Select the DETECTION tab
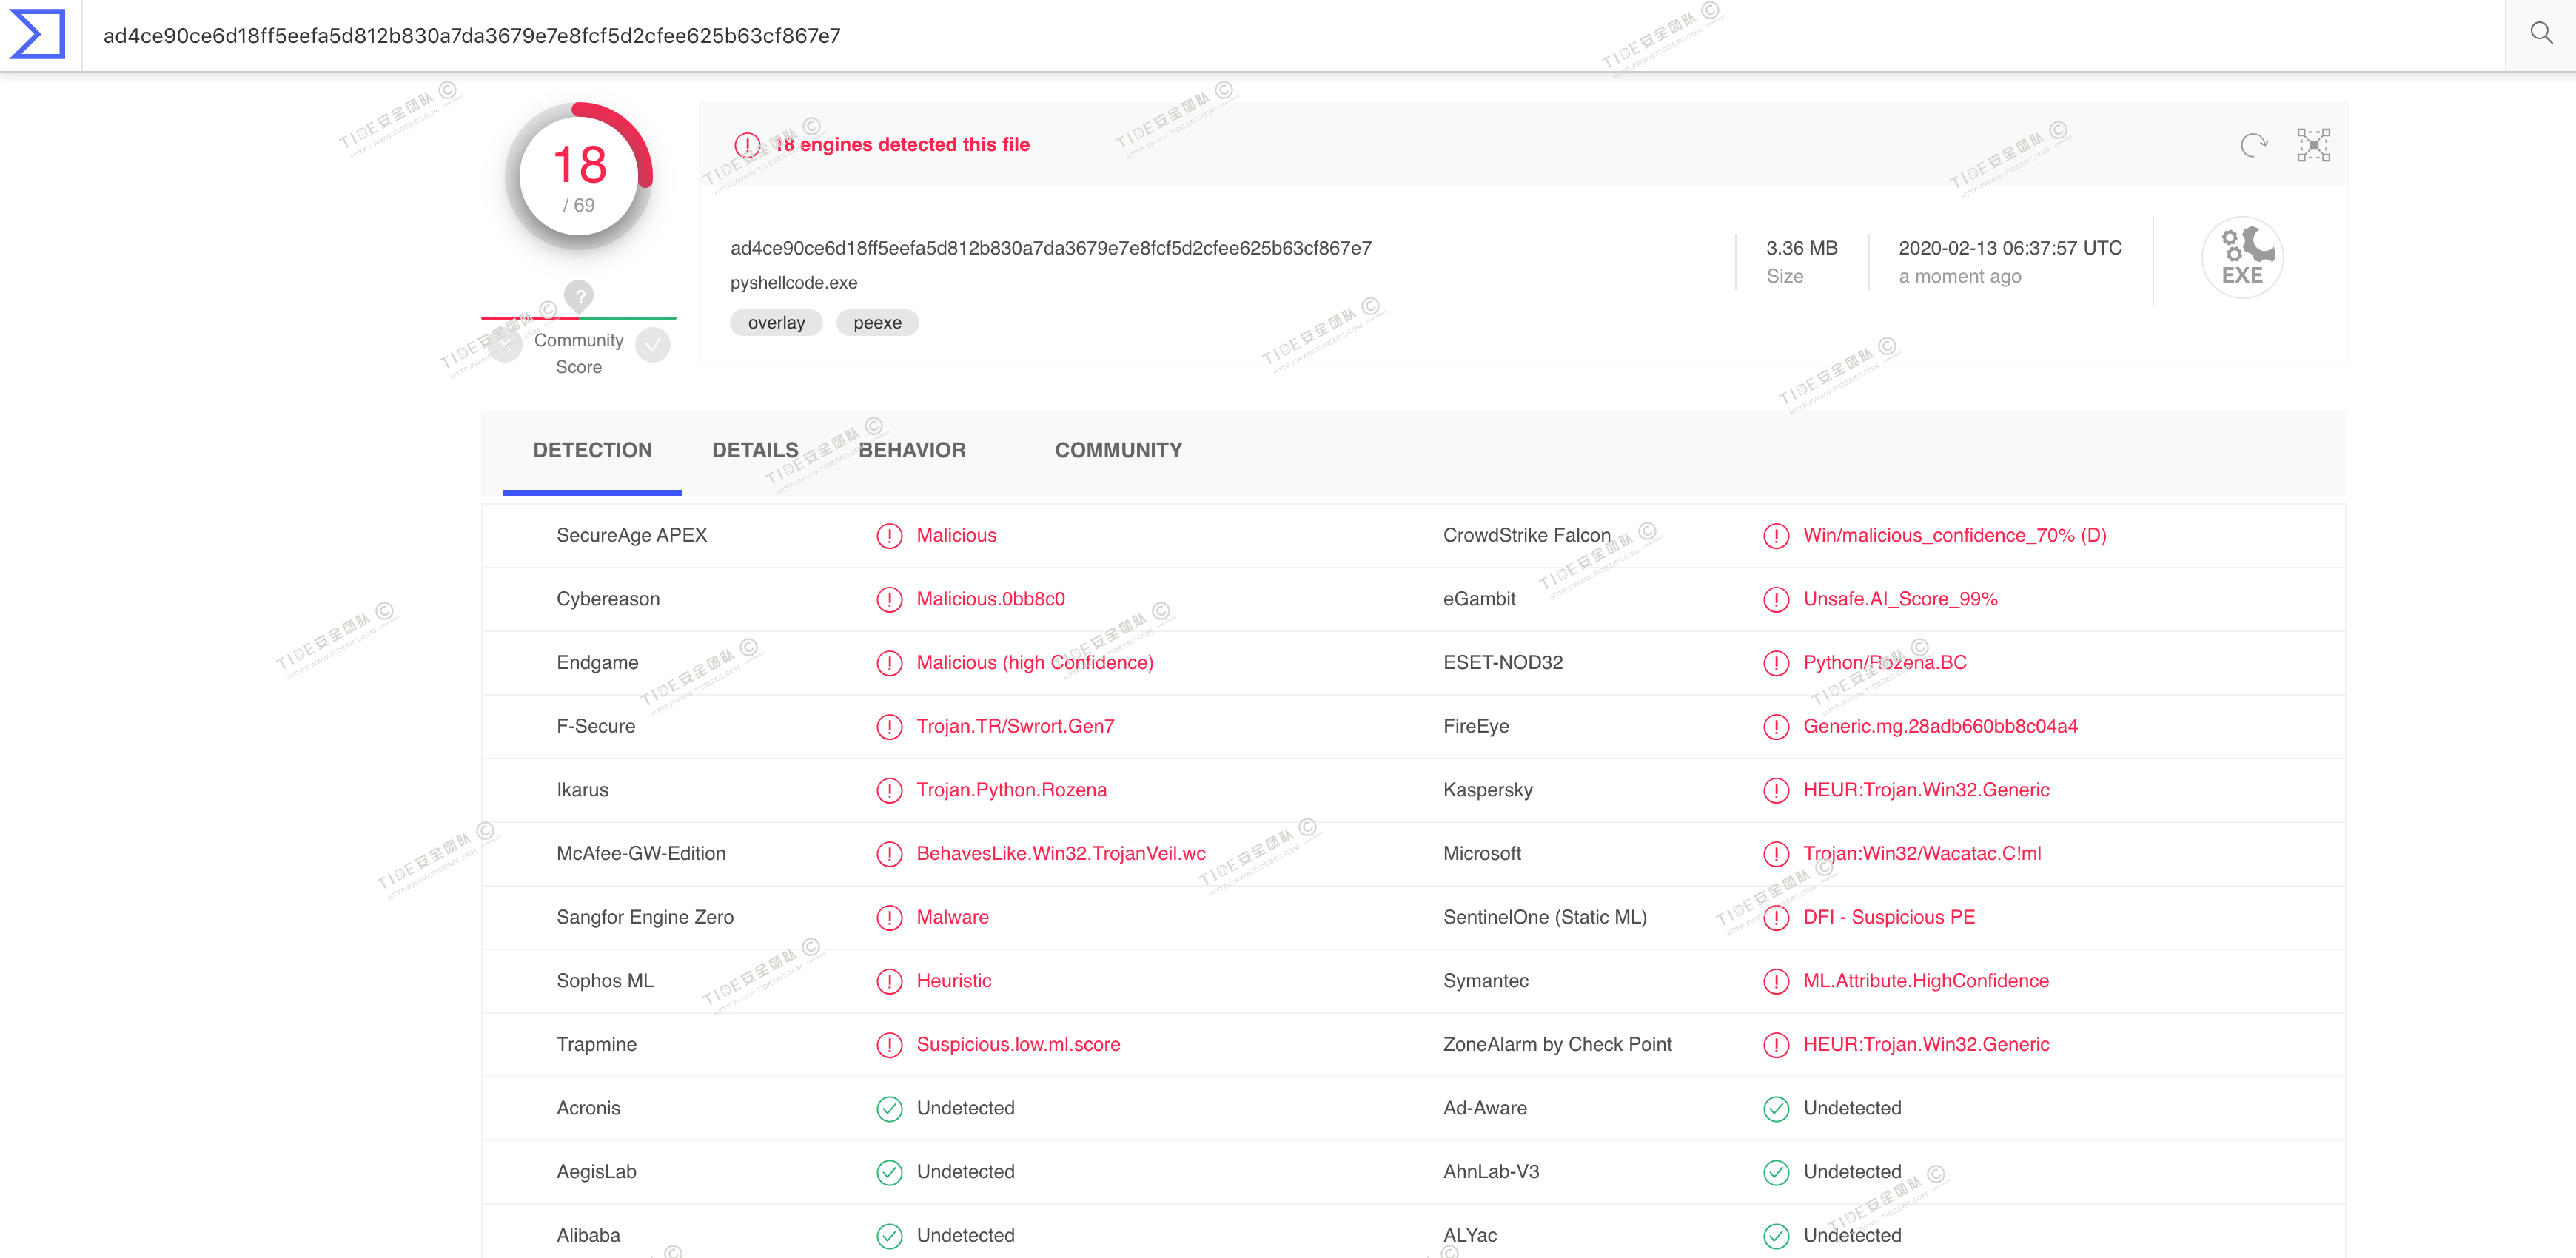The image size is (2576, 1258). point(592,451)
